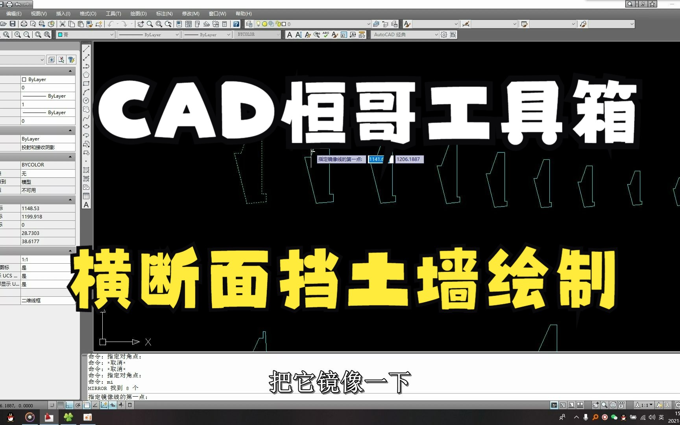Open the color dropdown showing 青

(85, 34)
